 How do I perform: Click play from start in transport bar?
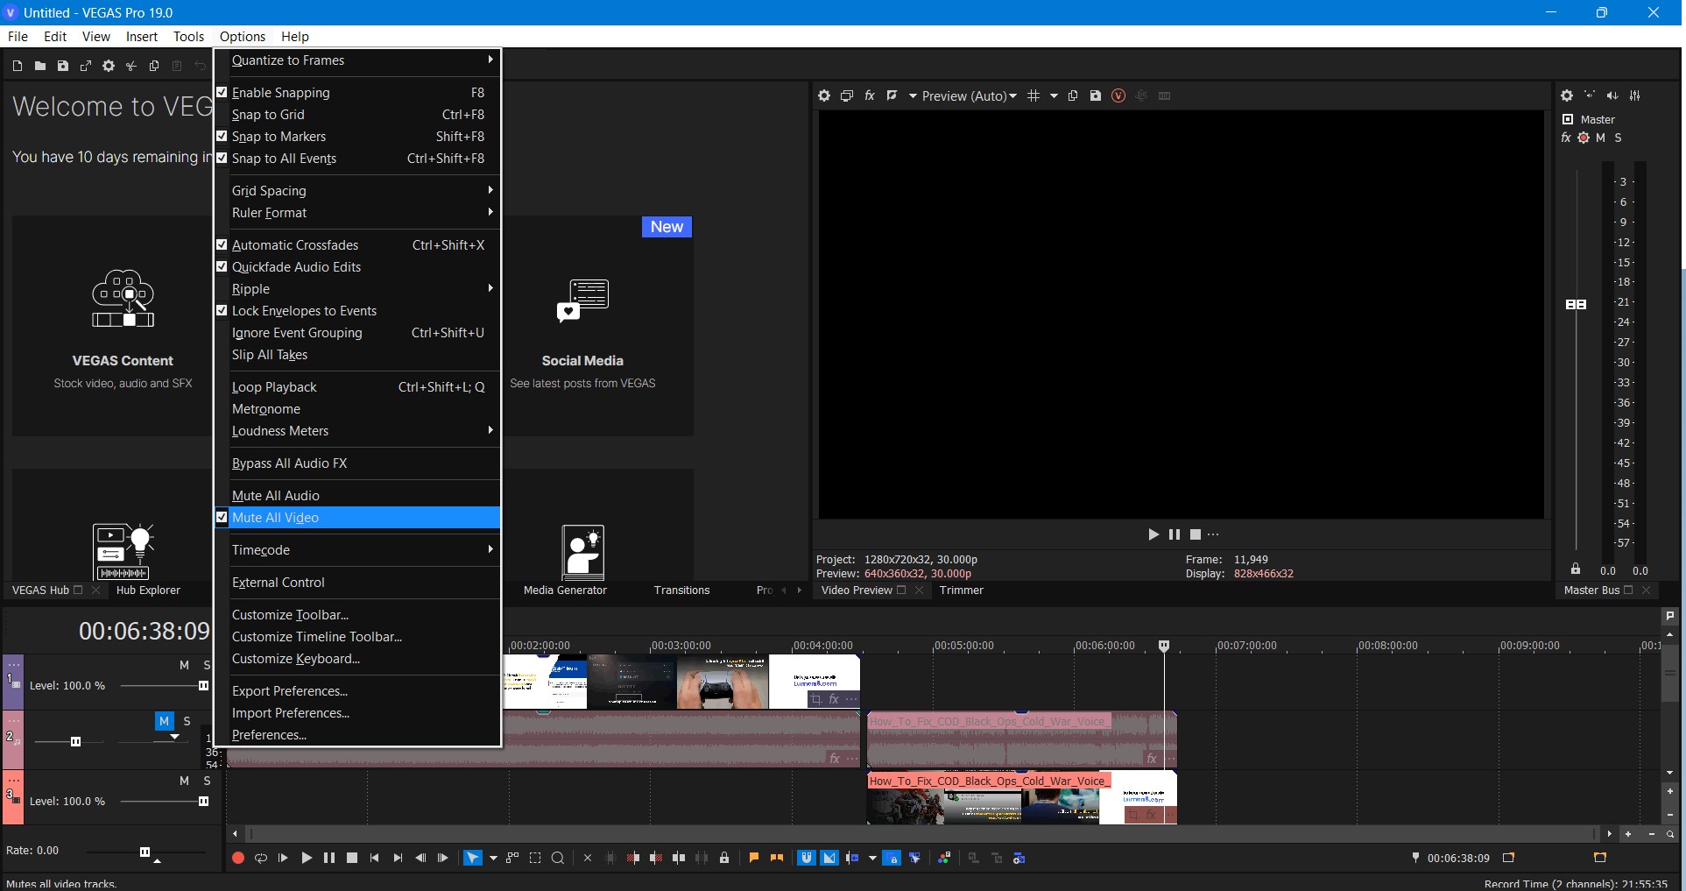[x=283, y=858]
